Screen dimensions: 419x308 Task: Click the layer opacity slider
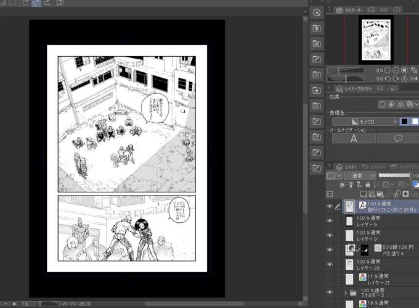pyautogui.click(x=394, y=175)
